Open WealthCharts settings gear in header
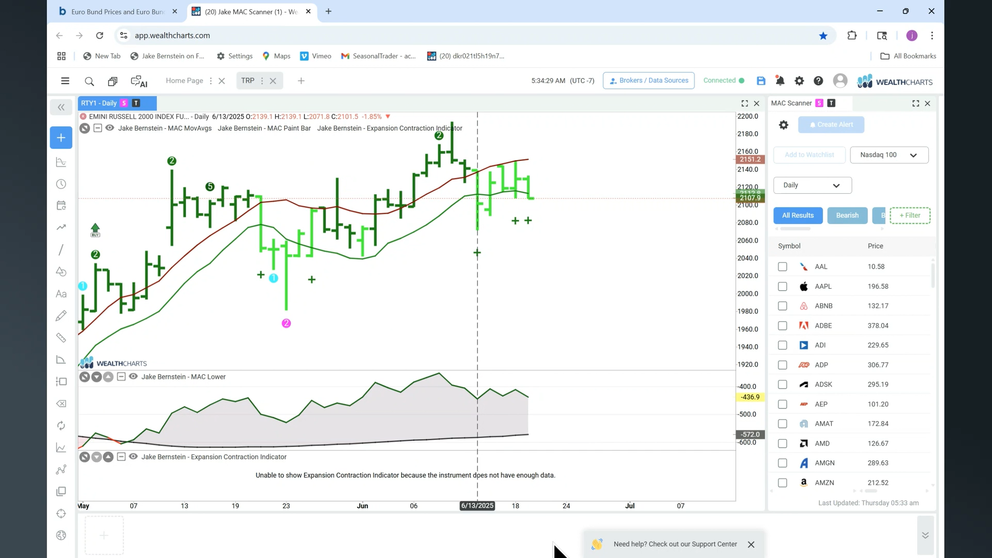Screen dimensions: 992x558 (x=799, y=81)
